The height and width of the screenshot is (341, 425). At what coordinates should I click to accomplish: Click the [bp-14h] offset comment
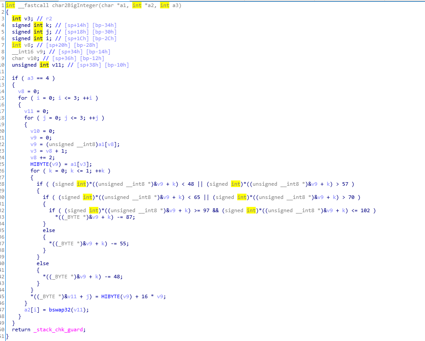tap(98, 52)
